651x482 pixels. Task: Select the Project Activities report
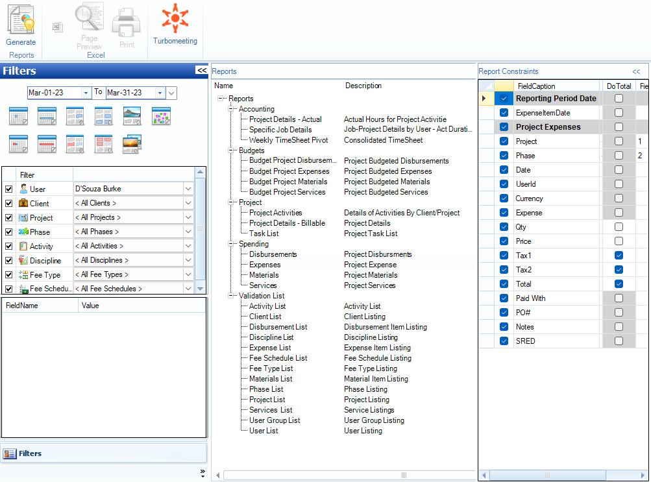(276, 213)
